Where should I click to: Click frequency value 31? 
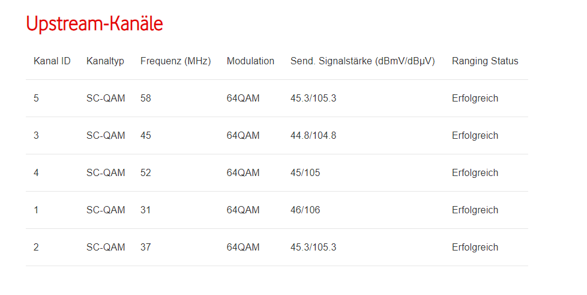tap(146, 210)
